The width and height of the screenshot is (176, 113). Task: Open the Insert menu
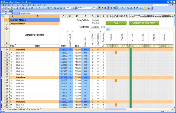tap(19, 5)
